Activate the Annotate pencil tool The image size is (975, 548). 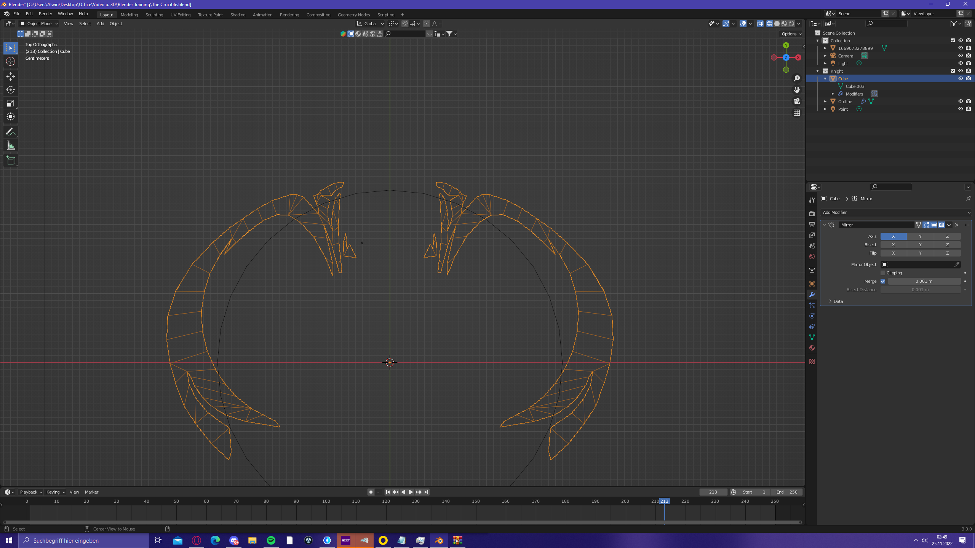(11, 132)
